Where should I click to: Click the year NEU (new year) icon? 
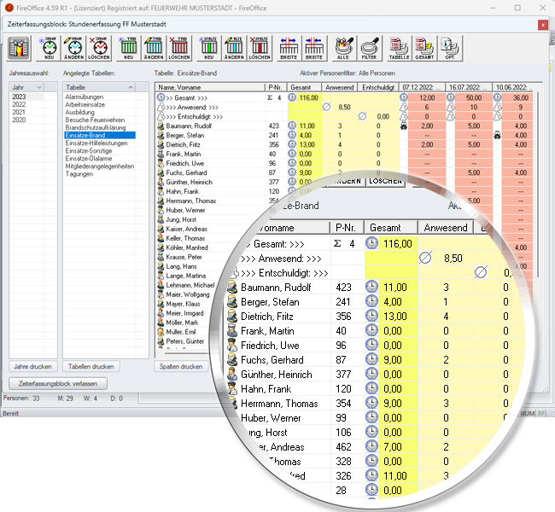point(49,48)
